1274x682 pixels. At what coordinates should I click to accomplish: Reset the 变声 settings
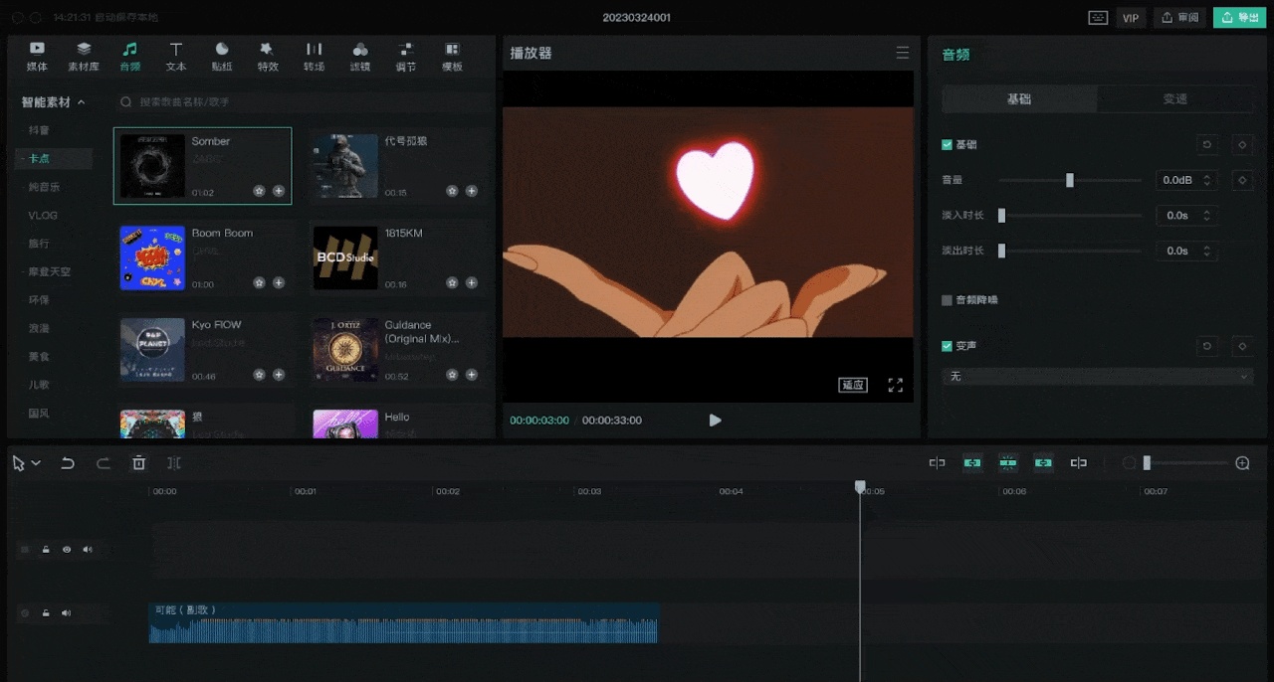coord(1206,346)
